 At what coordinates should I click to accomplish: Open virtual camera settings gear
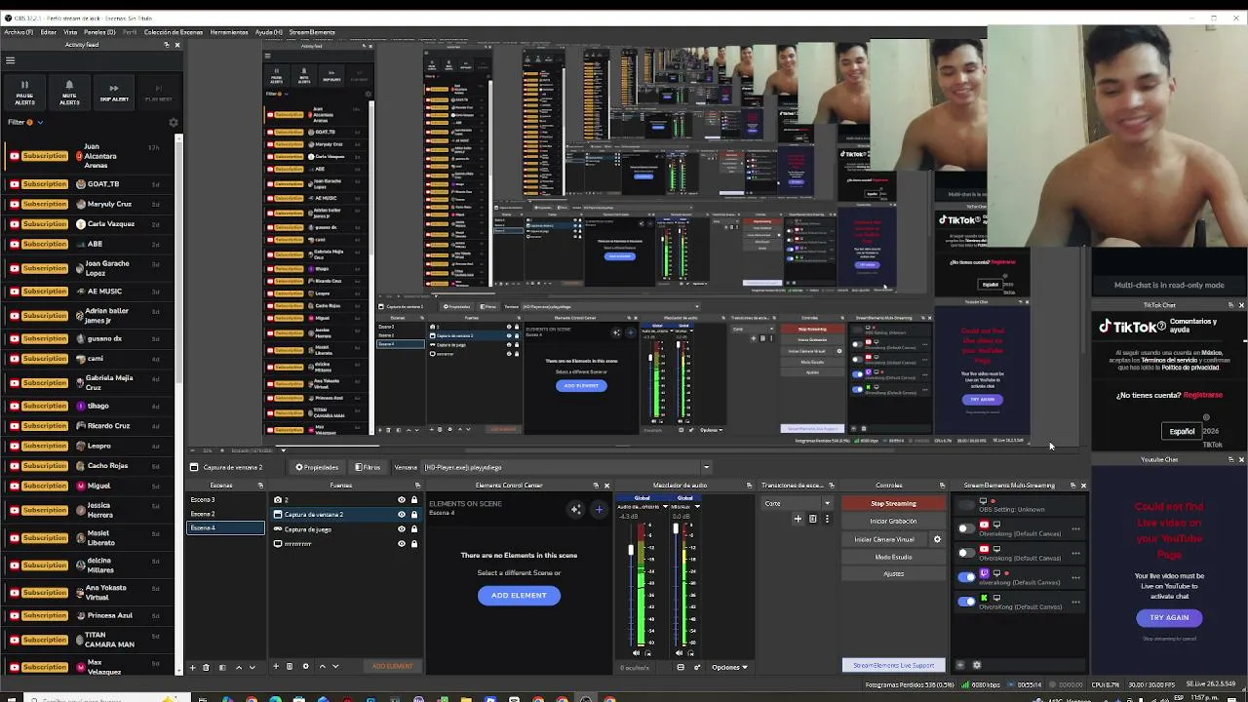click(x=937, y=539)
